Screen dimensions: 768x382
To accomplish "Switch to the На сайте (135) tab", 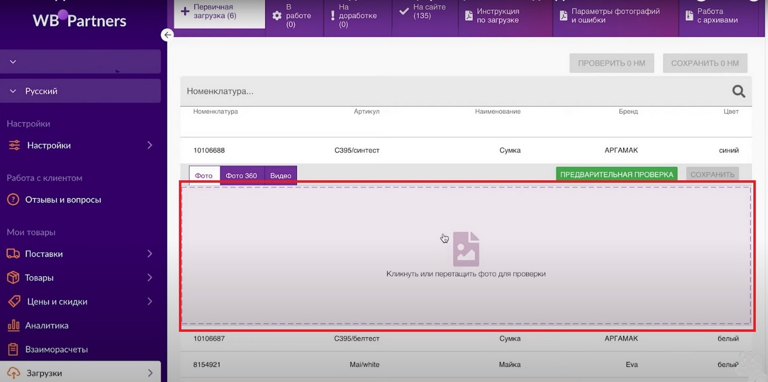I will click(x=425, y=17).
